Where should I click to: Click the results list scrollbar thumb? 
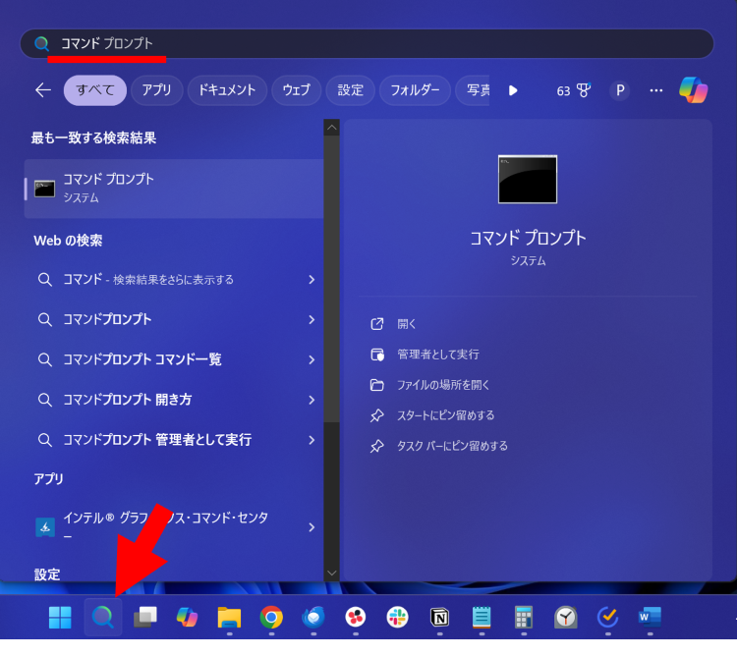point(331,279)
